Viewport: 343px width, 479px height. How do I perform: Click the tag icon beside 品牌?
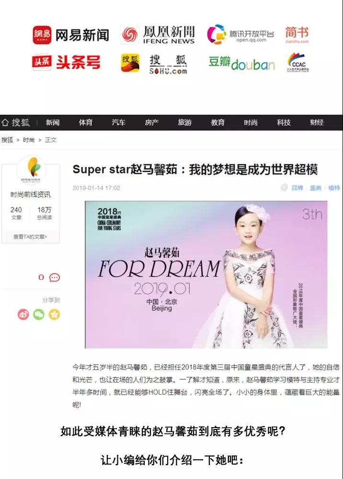[284, 188]
